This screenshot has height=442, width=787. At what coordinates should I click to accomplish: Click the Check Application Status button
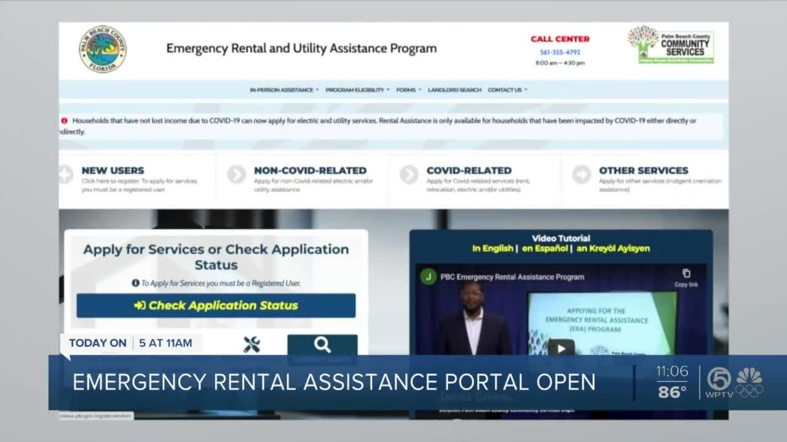216,305
